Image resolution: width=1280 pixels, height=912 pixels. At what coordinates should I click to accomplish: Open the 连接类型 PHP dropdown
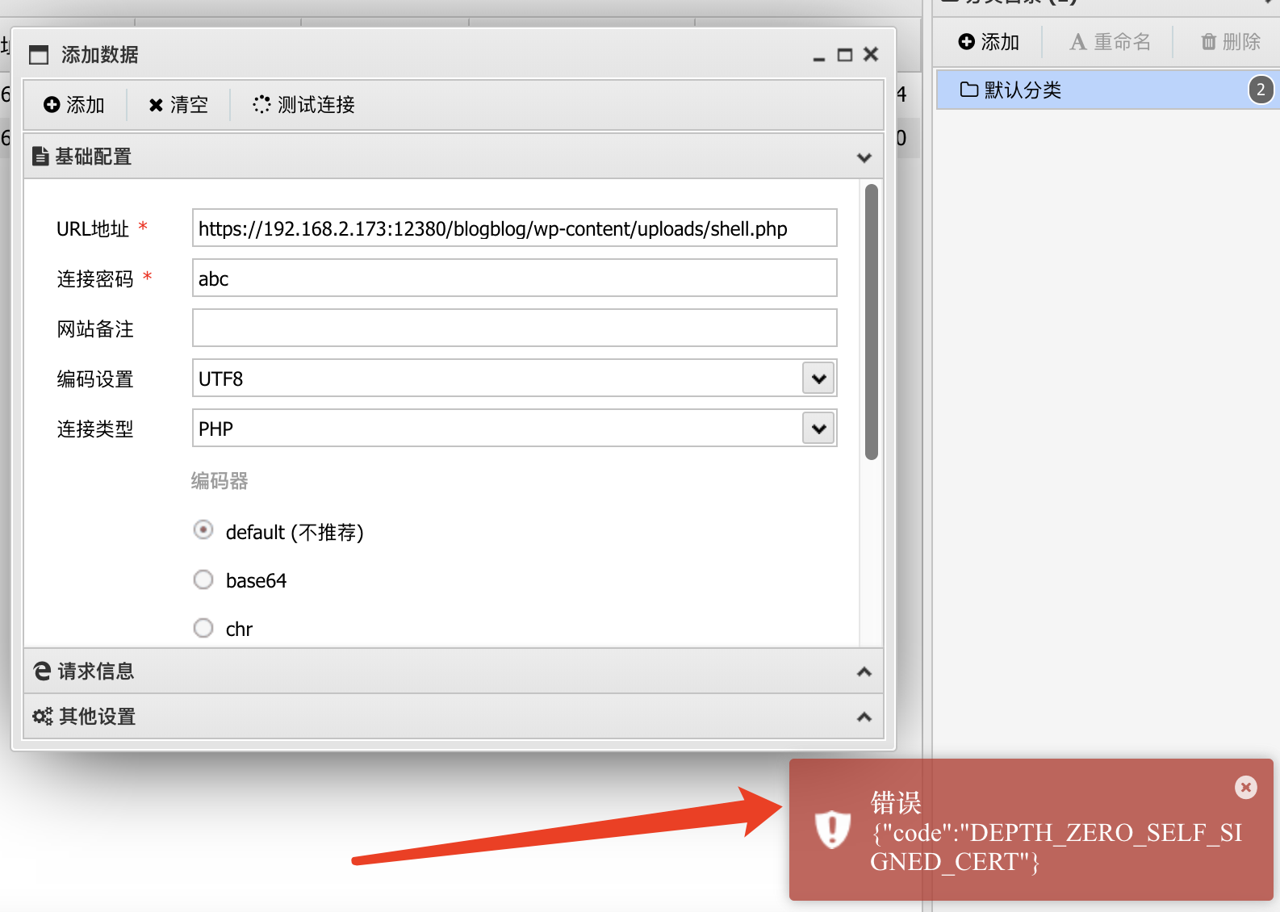pyautogui.click(x=818, y=429)
